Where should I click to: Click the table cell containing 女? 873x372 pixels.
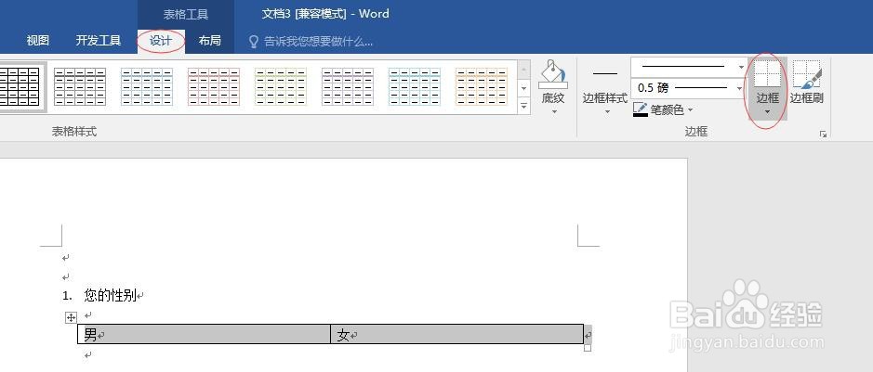click(457, 334)
